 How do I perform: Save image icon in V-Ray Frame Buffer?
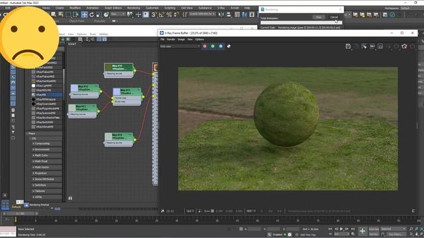348,46
